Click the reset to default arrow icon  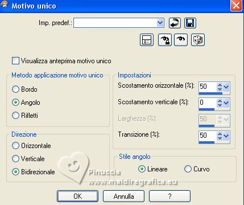pos(175,23)
